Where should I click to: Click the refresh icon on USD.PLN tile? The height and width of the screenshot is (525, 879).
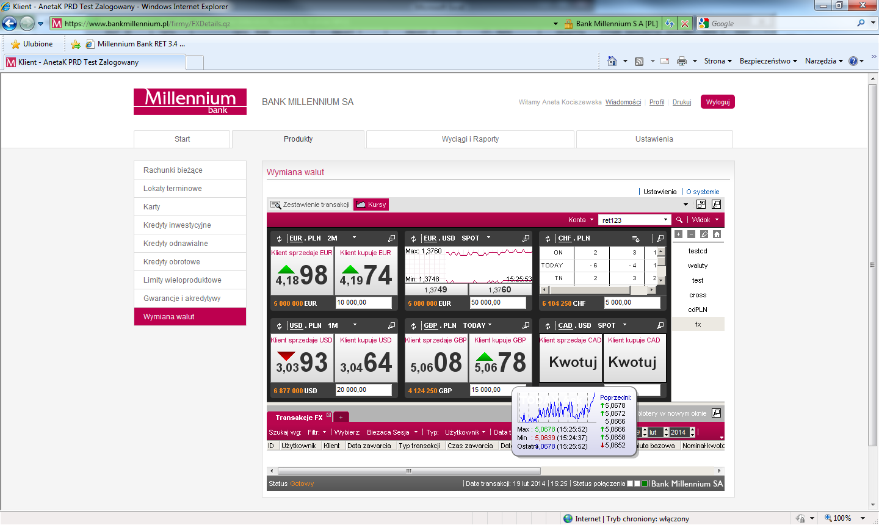tap(279, 326)
